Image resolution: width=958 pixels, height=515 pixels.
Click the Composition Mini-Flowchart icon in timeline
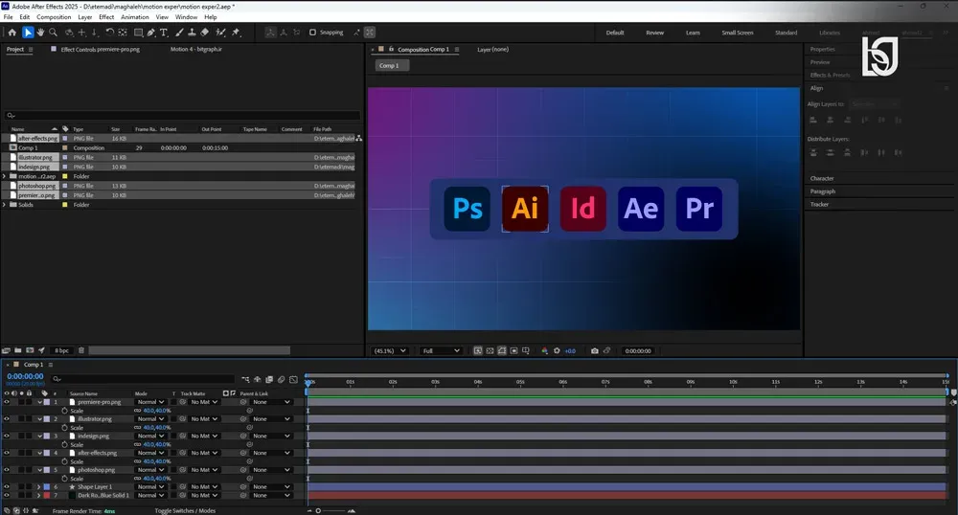245,379
